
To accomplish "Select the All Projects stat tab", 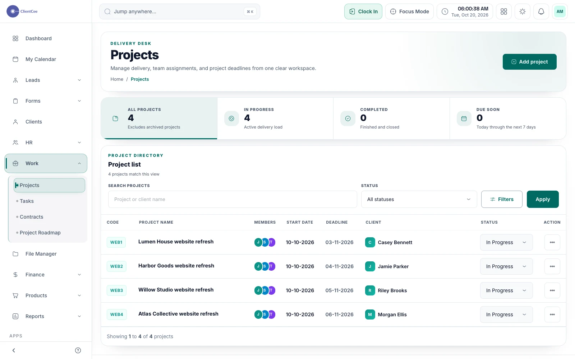I will [x=159, y=118].
